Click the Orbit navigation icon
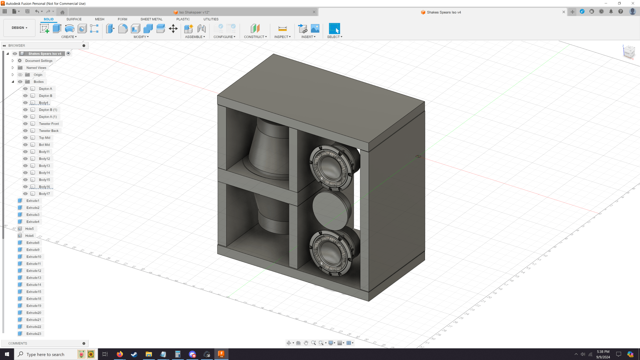 tap(289, 343)
